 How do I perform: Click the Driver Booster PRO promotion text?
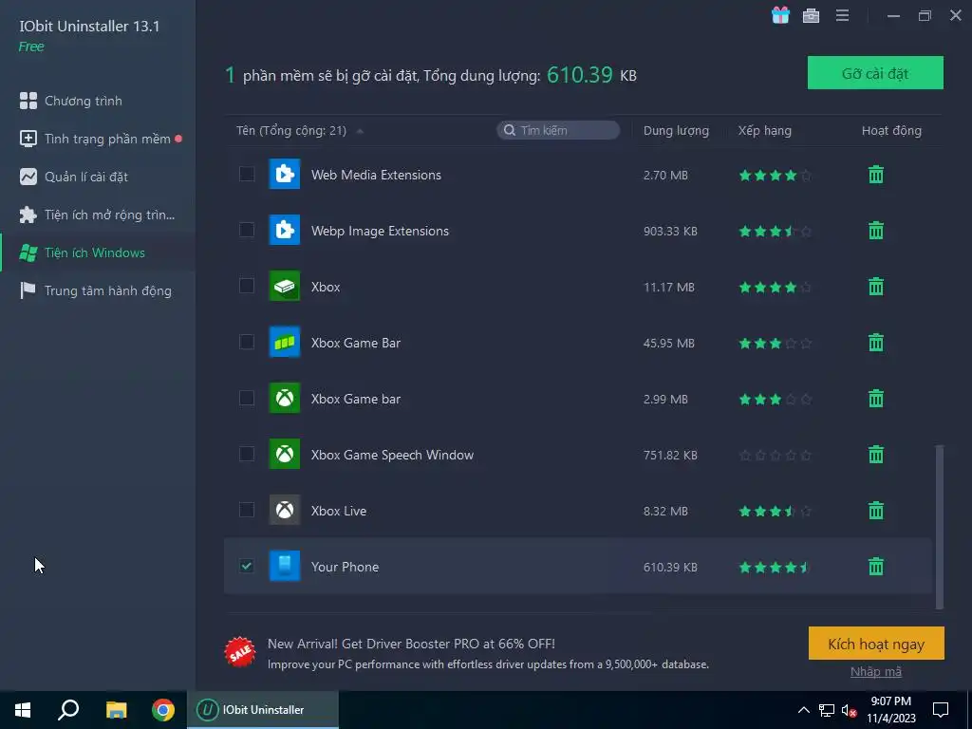488,653
